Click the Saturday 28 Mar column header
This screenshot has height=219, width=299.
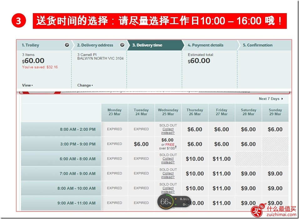click(x=248, y=112)
